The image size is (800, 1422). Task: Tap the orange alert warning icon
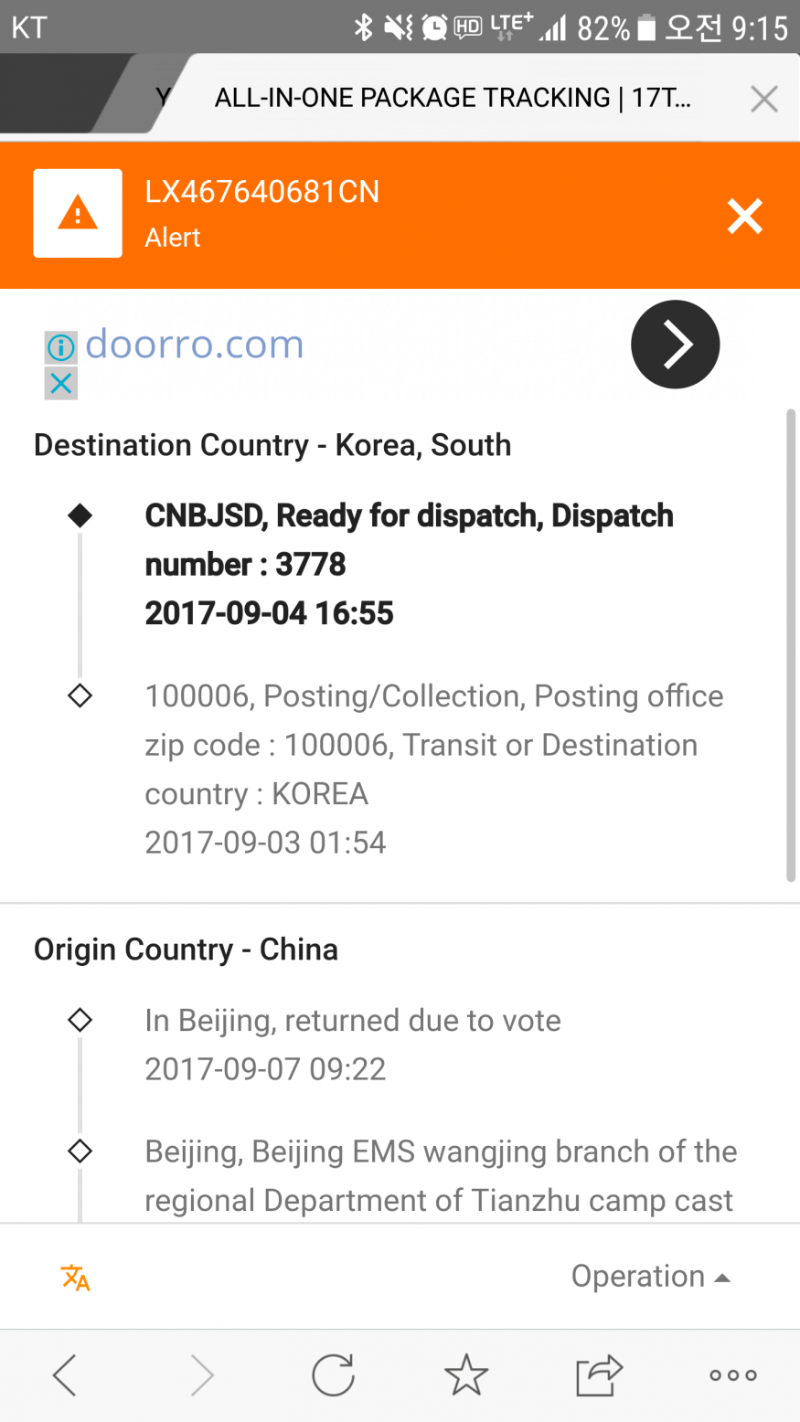click(x=78, y=214)
